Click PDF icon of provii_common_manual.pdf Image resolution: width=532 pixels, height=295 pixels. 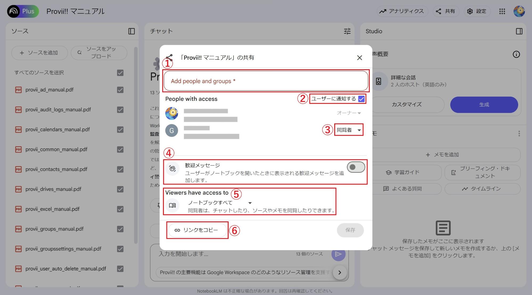point(18,149)
